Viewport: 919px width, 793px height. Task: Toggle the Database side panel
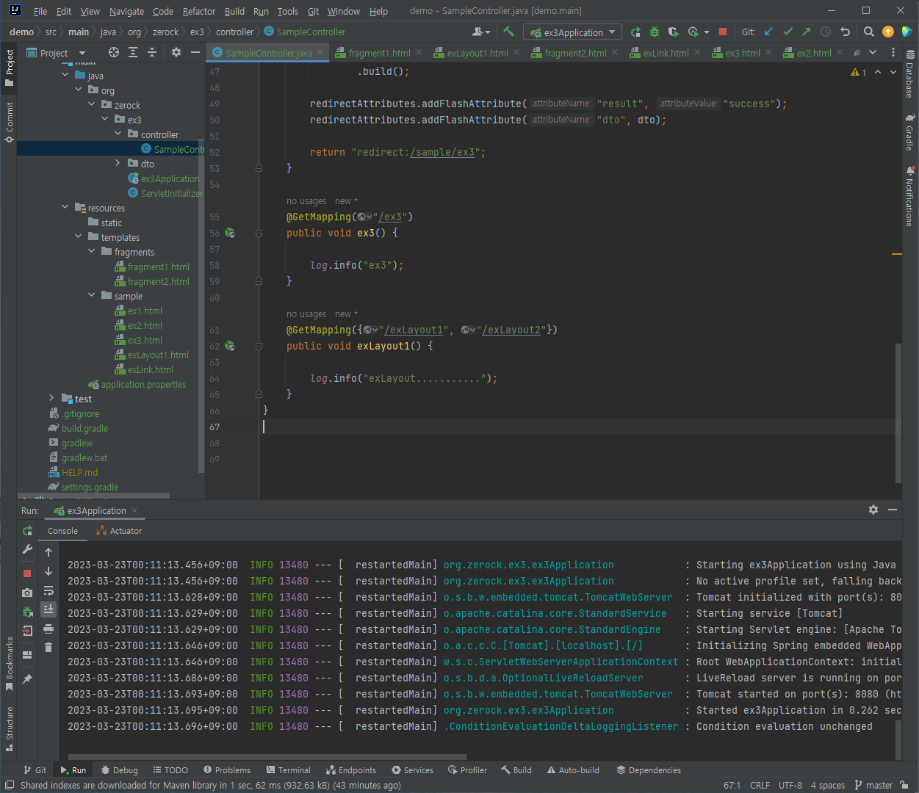(910, 74)
